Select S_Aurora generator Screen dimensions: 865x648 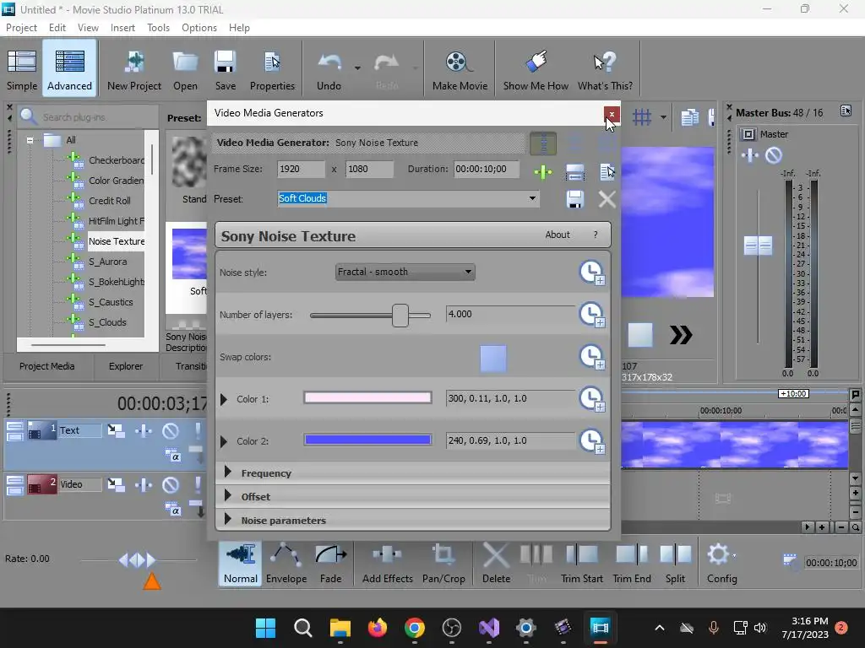108,262
